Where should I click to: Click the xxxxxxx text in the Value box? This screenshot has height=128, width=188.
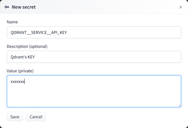pos(17,82)
